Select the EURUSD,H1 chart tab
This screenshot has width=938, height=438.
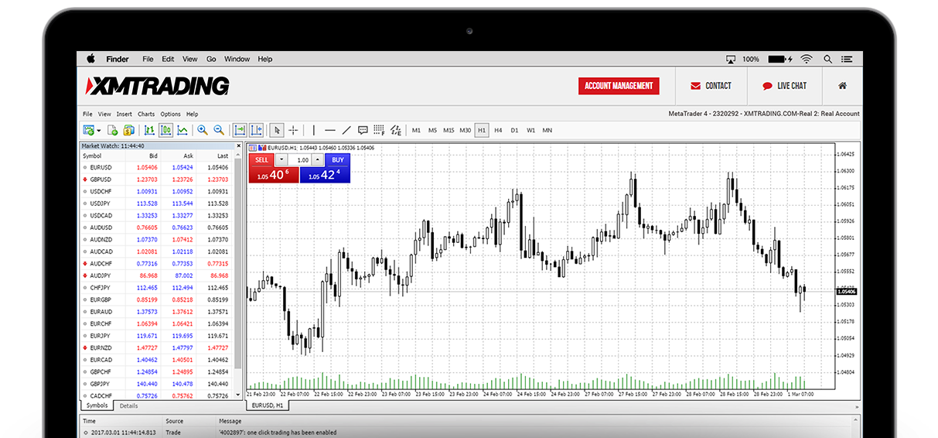(x=268, y=405)
